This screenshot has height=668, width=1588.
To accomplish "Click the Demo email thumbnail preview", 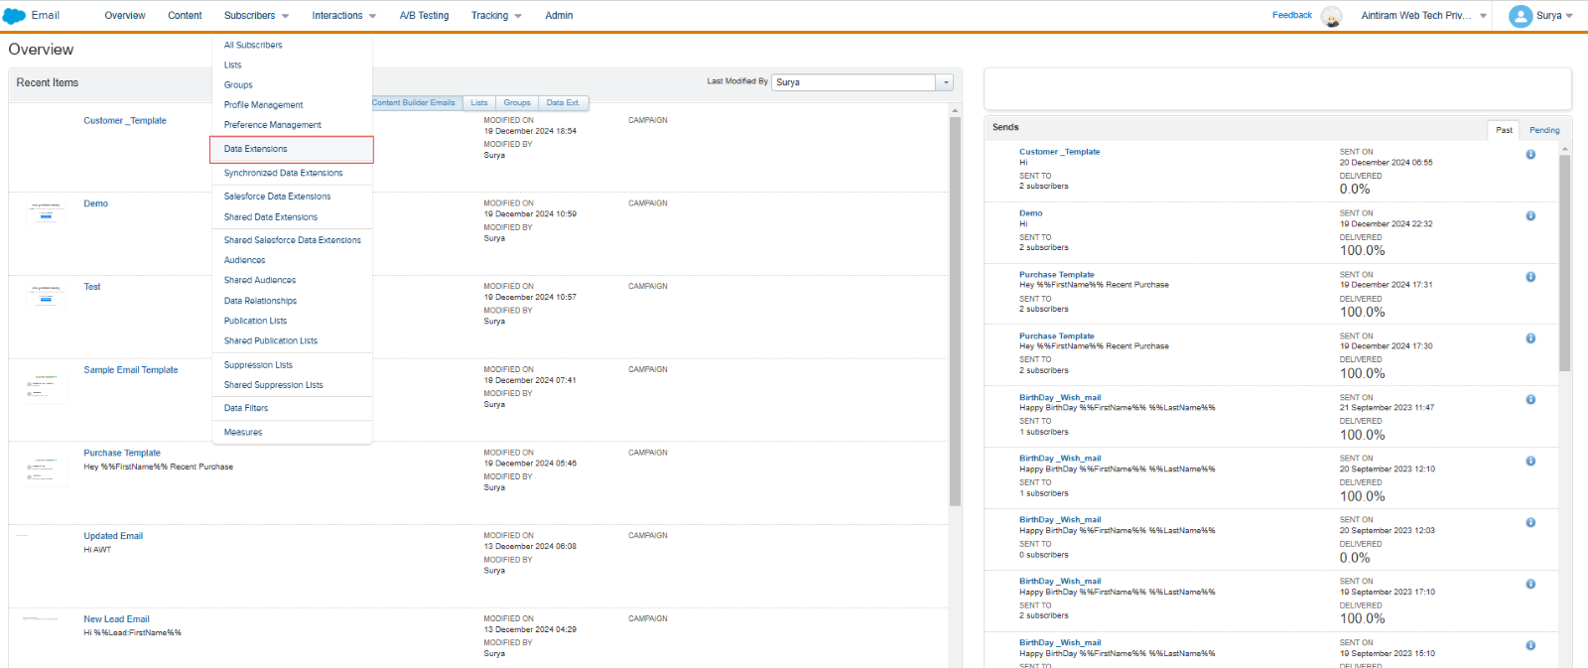I will click(46, 212).
